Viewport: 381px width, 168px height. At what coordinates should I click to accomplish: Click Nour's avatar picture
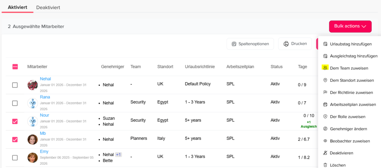pyautogui.click(x=33, y=121)
